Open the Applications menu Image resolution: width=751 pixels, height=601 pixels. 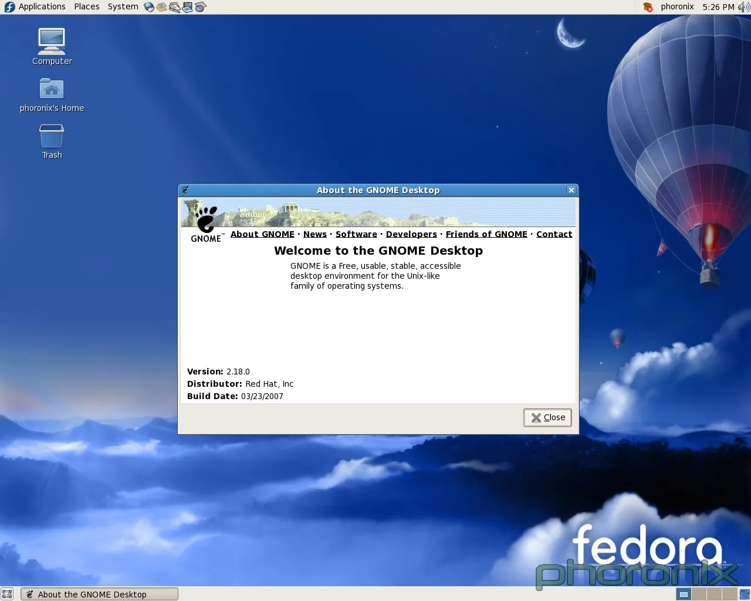(x=42, y=6)
